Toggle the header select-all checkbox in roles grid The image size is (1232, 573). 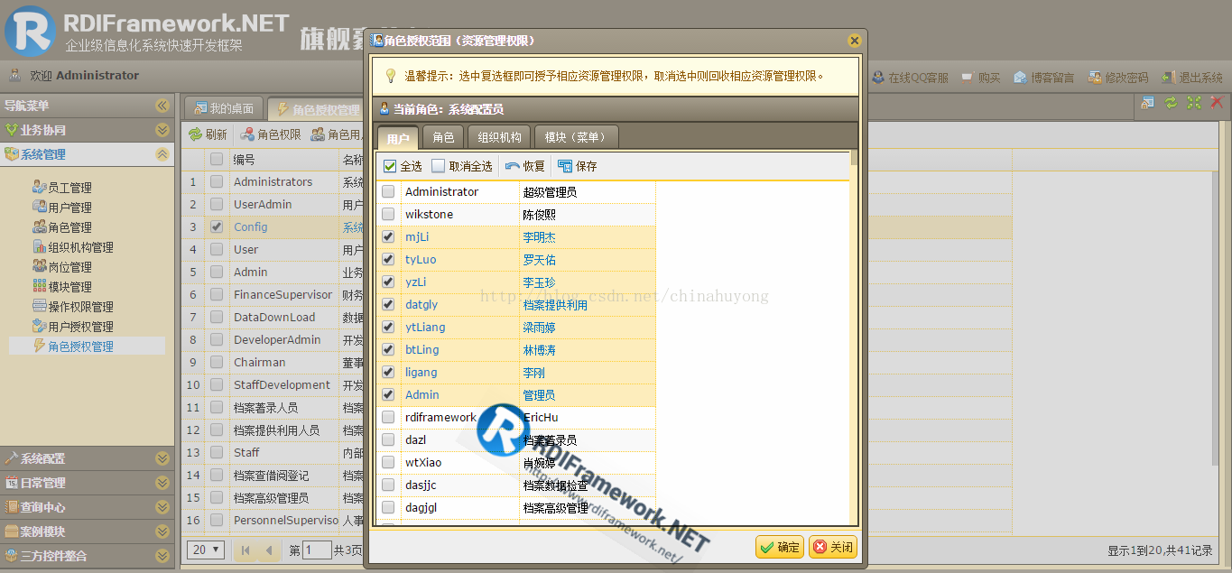pyautogui.click(x=217, y=159)
